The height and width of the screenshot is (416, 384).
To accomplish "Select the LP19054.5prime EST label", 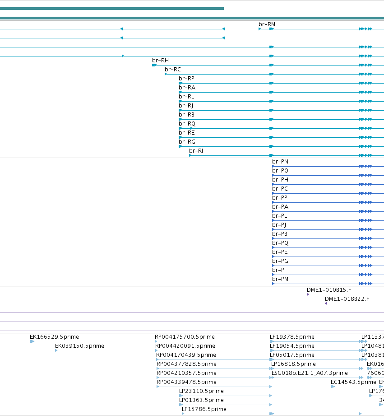I will pos(292,346).
